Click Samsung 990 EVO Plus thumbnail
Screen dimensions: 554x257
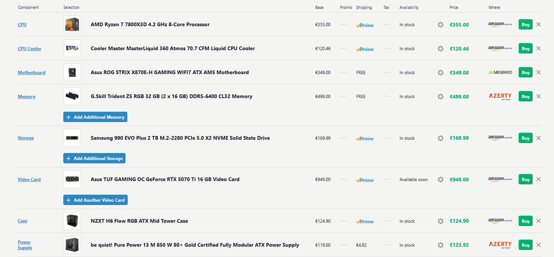[72, 138]
